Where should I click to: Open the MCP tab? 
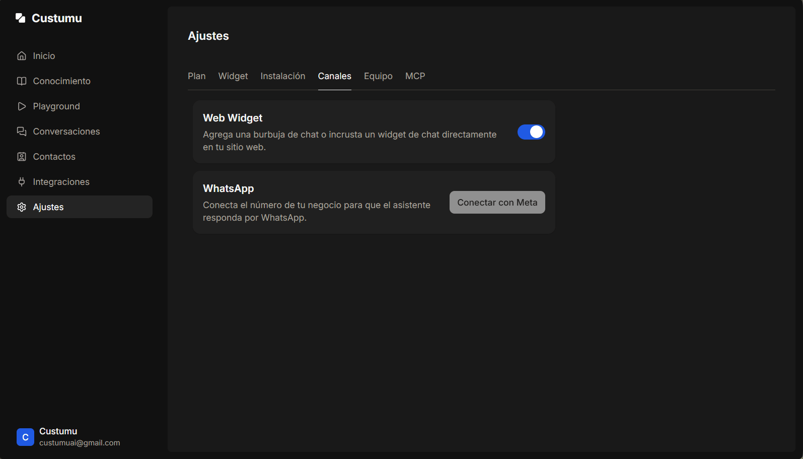click(x=415, y=76)
